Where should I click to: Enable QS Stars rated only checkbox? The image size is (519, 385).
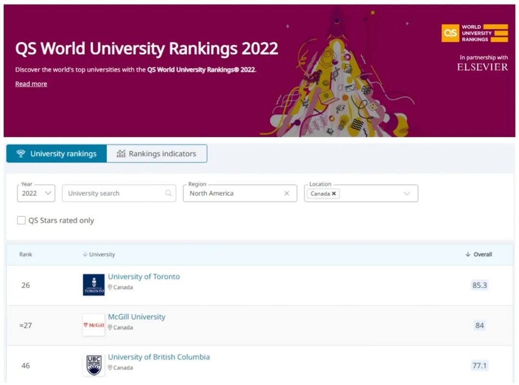[21, 220]
